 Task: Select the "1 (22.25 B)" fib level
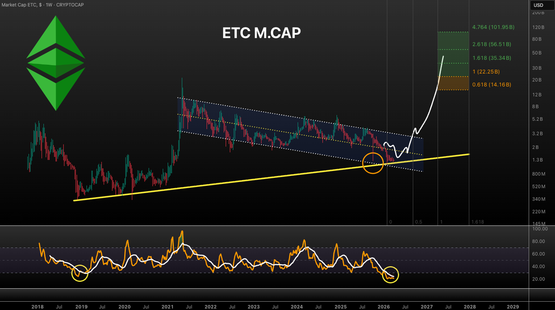coord(486,72)
